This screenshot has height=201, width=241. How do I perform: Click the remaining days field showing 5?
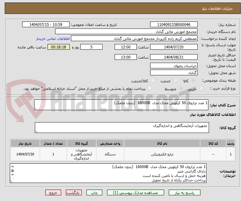coord(92,47)
